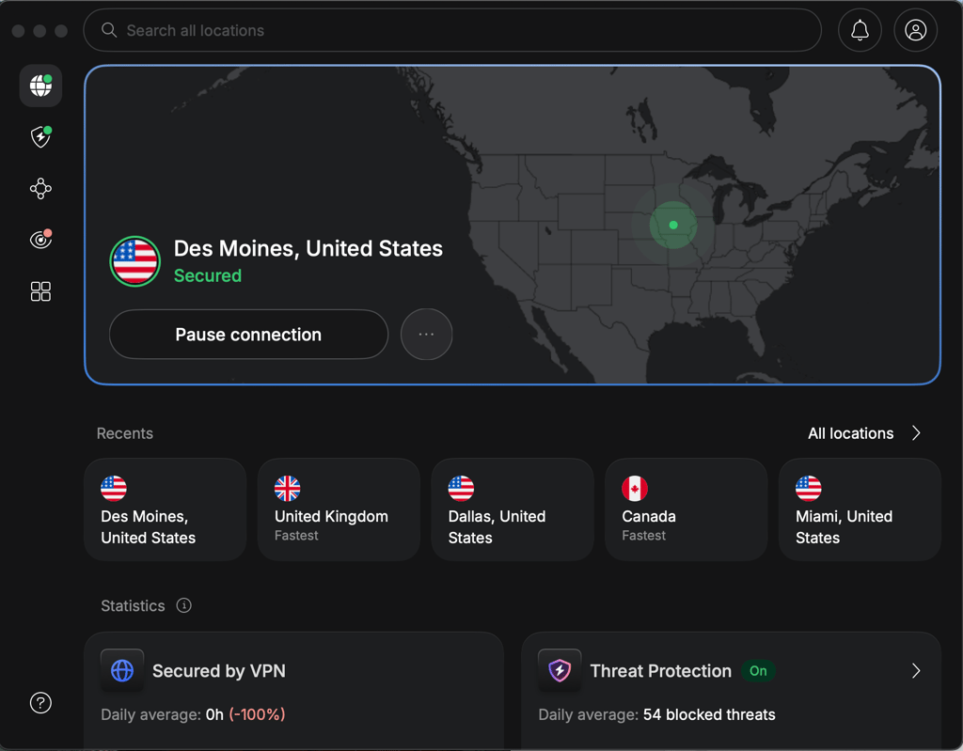Open All locations link

coord(850,433)
